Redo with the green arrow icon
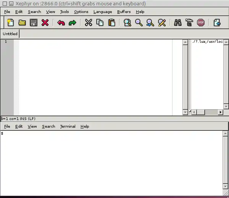229x198 pixels. 73,23
